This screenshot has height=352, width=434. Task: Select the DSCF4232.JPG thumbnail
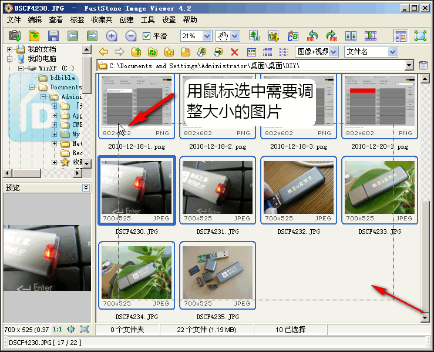pos(299,190)
